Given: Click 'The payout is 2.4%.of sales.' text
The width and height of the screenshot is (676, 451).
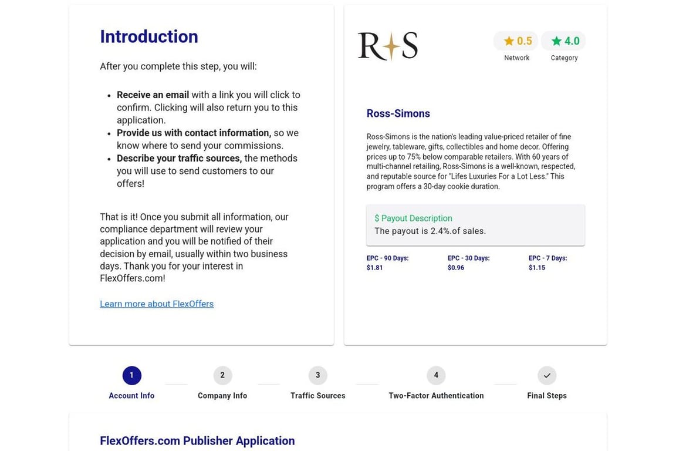Looking at the screenshot, I should pos(430,231).
